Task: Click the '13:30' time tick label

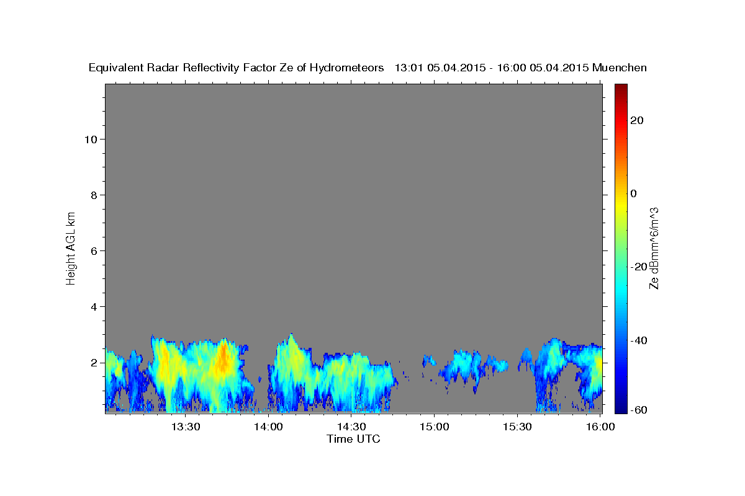Action: coord(186,427)
